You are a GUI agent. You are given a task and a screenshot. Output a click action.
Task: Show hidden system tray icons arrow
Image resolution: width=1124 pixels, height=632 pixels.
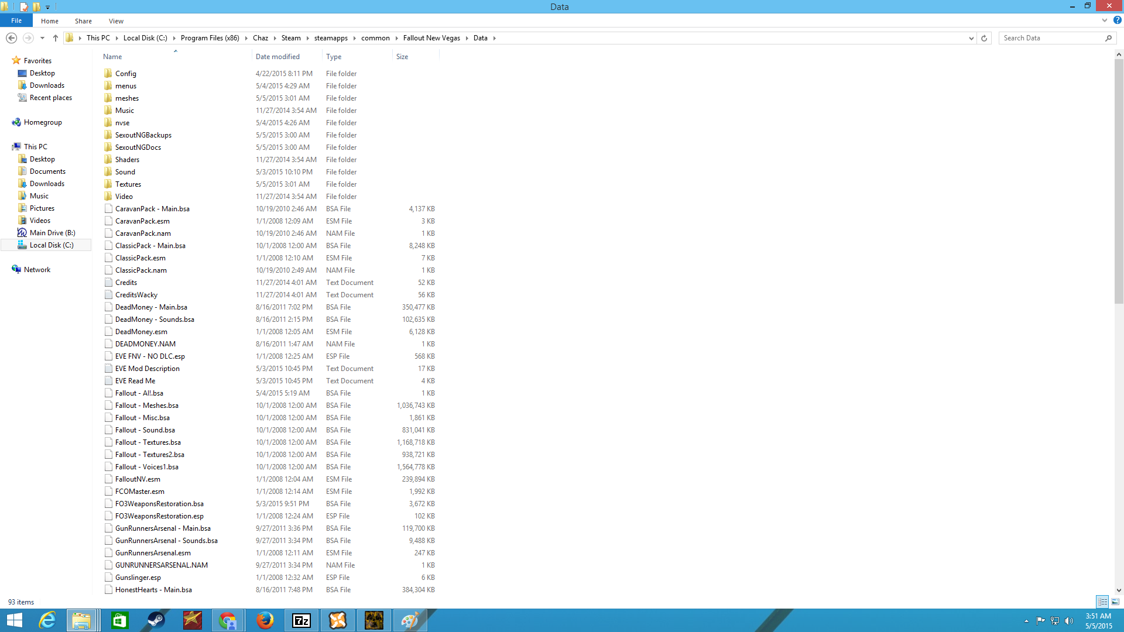click(x=1026, y=621)
